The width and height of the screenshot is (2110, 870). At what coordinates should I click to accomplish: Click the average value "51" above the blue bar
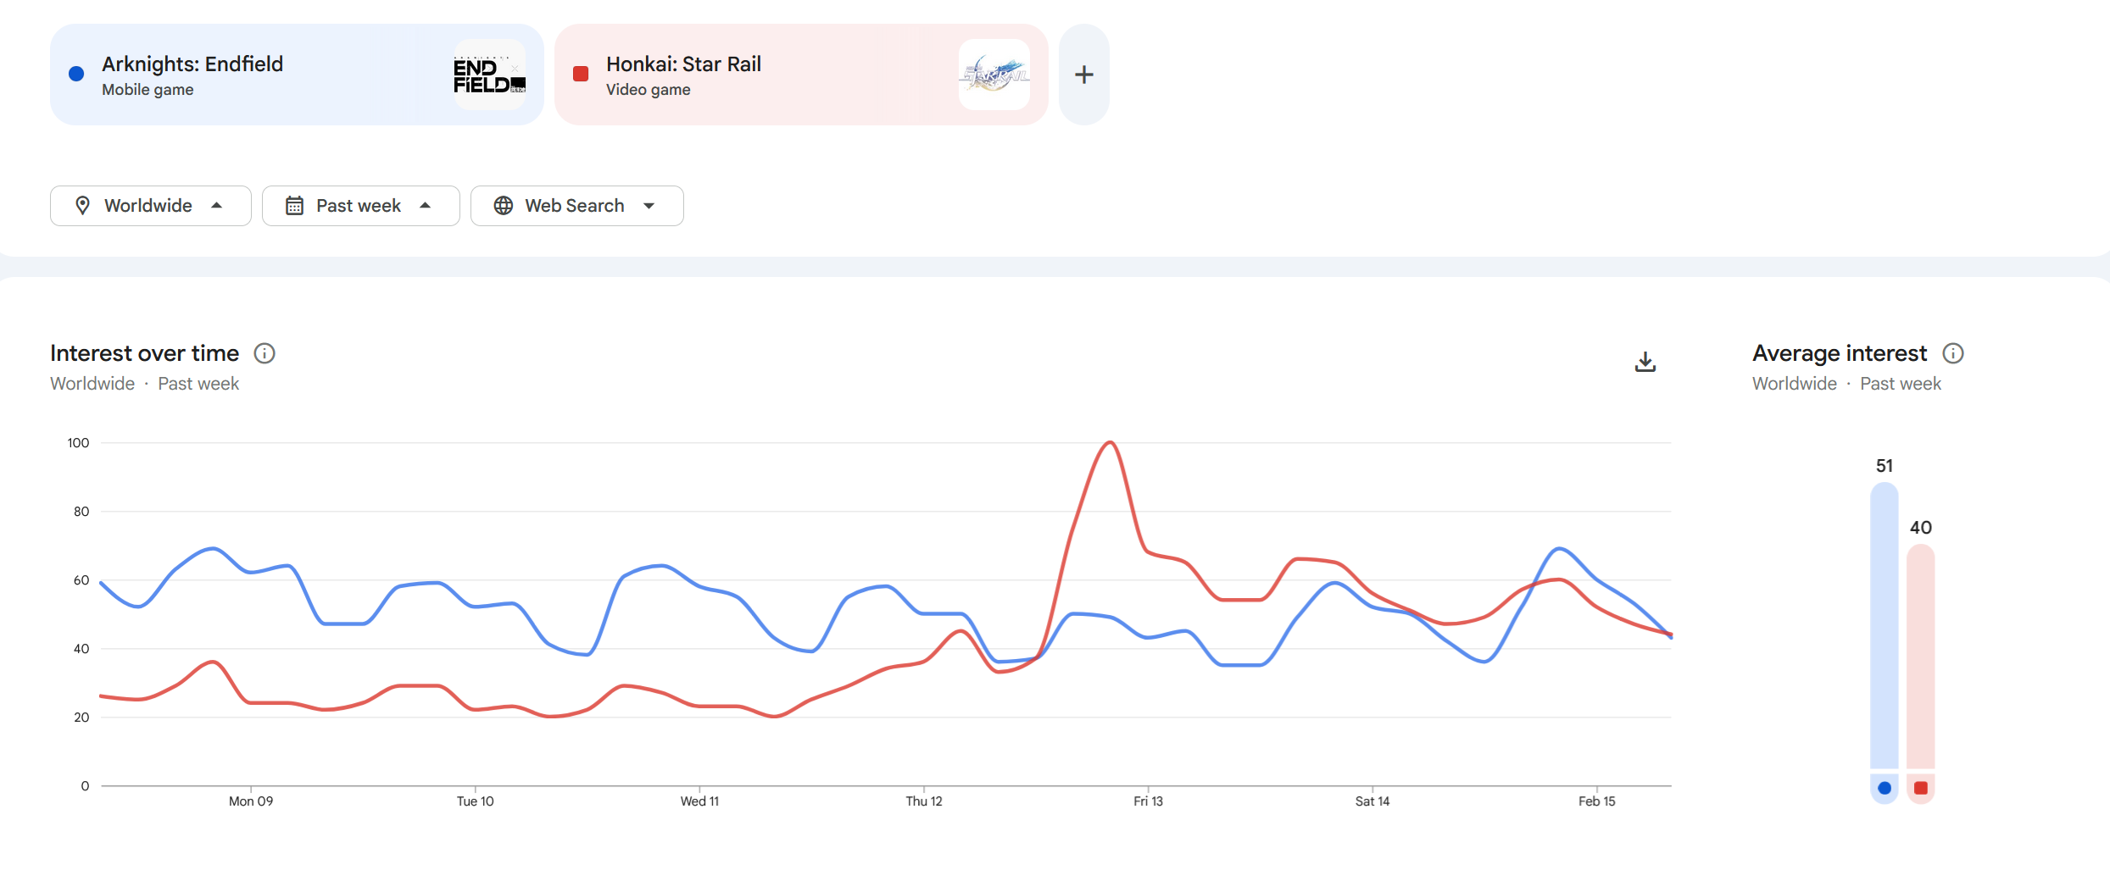click(1885, 466)
